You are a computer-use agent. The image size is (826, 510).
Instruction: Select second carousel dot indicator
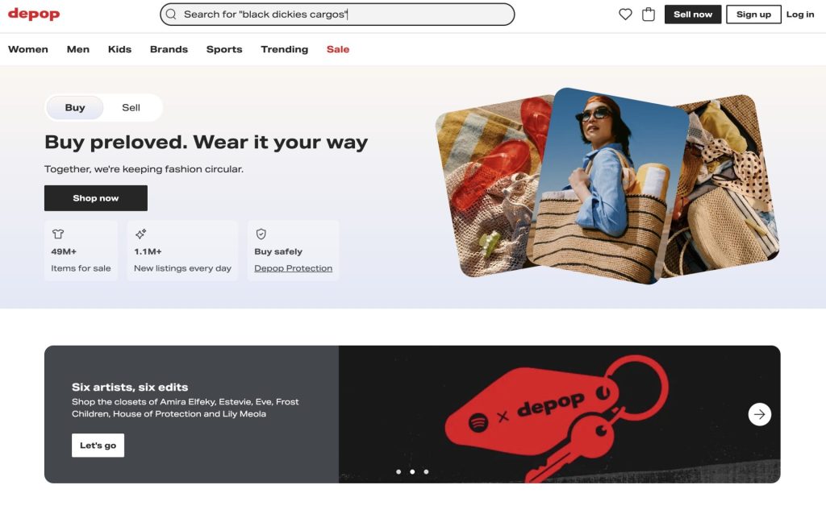pyautogui.click(x=412, y=471)
